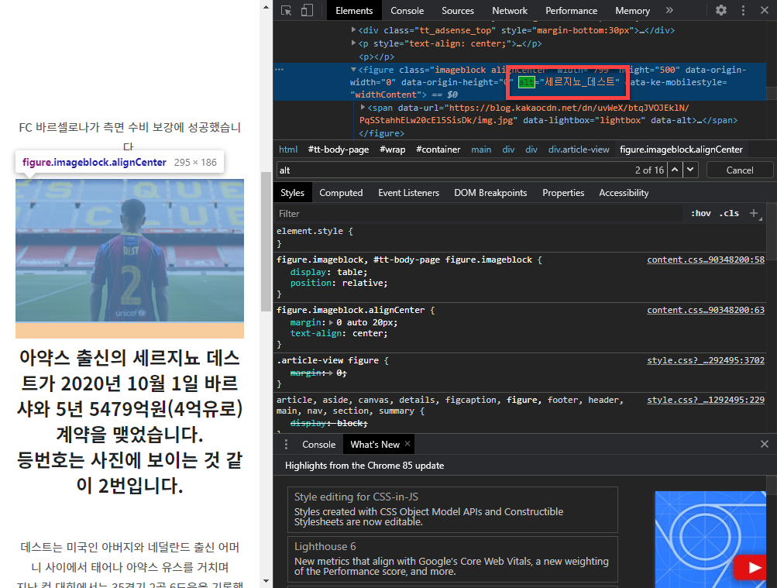Screen dimensions: 777x588
Task: Switch to the drawer Console tab
Action: (318, 445)
